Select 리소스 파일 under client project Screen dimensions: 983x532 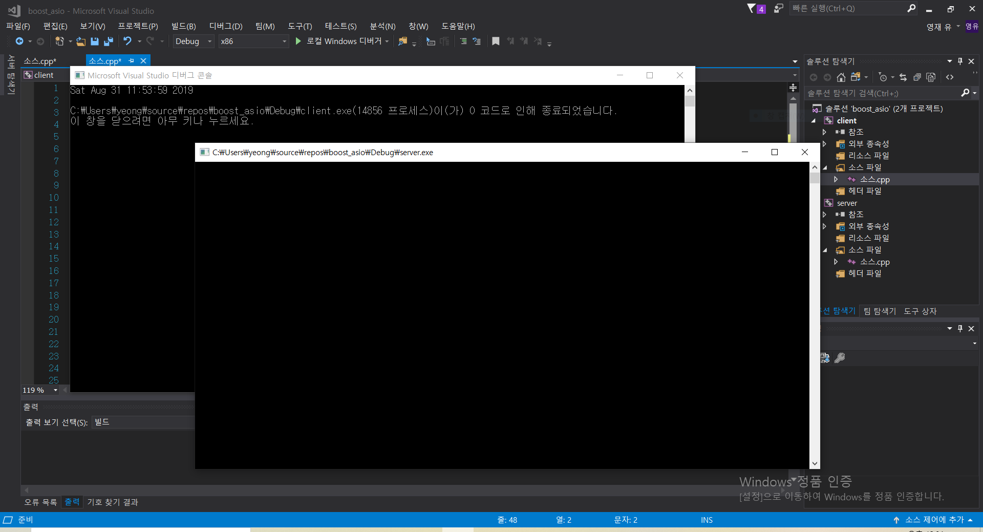[868, 156]
